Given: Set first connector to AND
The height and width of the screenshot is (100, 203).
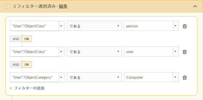Looking at the screenshot, I should pos(16,39).
